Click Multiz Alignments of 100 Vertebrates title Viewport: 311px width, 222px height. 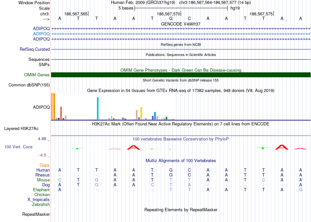[x=181, y=161]
